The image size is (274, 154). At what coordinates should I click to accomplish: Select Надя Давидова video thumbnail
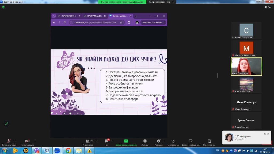(246, 66)
